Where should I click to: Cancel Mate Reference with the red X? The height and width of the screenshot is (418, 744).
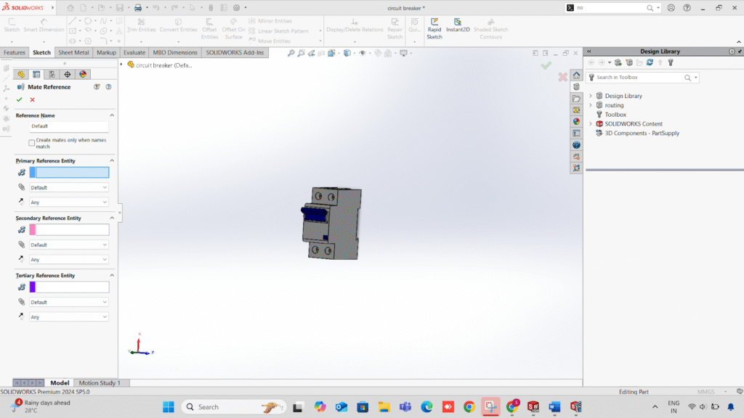click(32, 99)
